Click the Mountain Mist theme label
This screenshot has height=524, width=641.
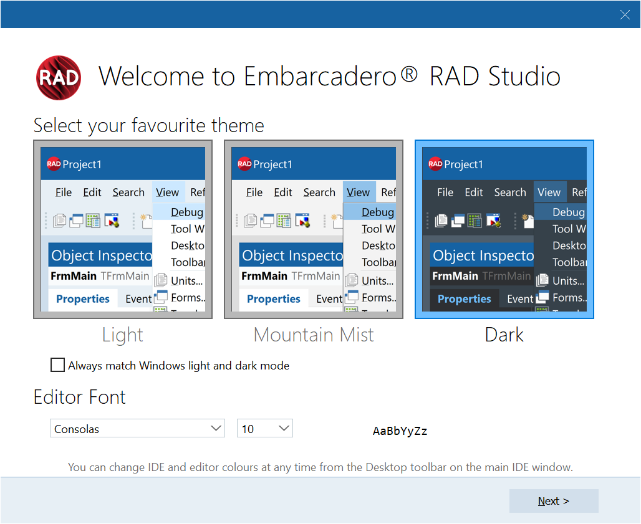314,335
